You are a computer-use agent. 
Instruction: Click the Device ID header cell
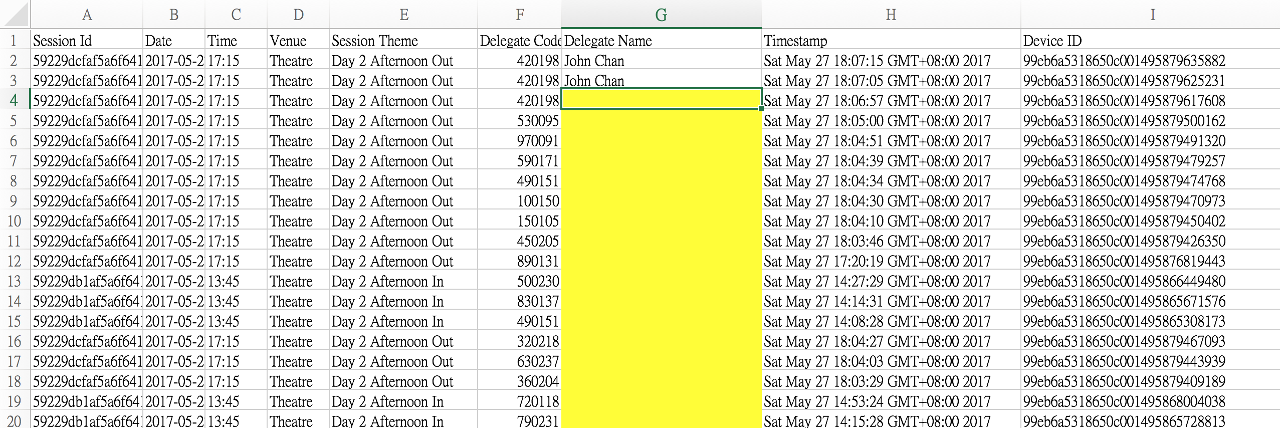(1150, 41)
